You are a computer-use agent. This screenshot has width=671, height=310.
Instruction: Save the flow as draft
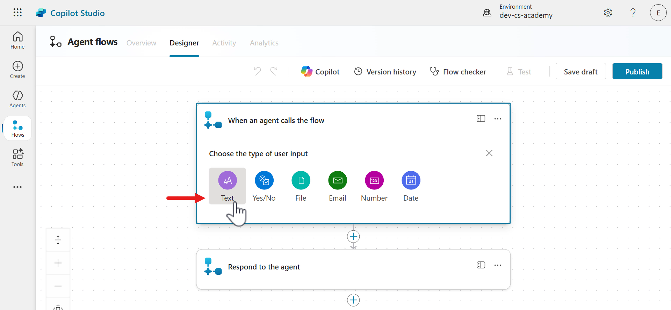click(x=580, y=72)
